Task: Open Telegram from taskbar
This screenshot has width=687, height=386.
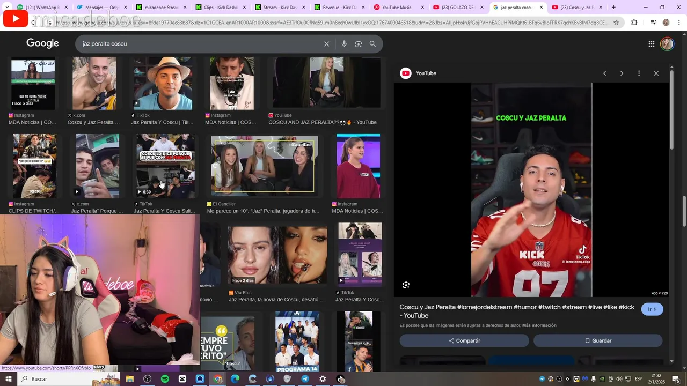Action: click(x=305, y=379)
